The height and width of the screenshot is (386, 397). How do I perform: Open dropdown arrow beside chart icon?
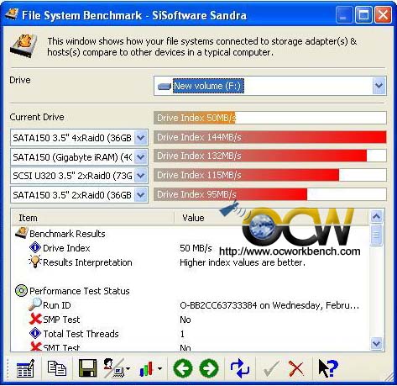pyautogui.click(x=159, y=368)
